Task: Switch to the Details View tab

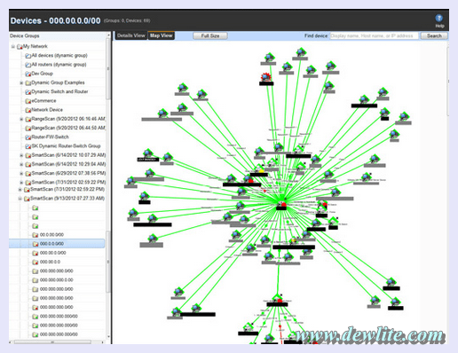Action: pos(131,35)
